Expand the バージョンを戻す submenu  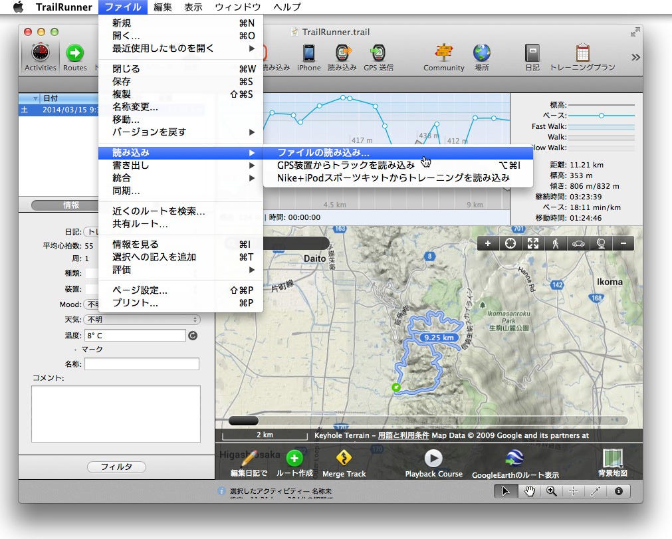[x=180, y=132]
